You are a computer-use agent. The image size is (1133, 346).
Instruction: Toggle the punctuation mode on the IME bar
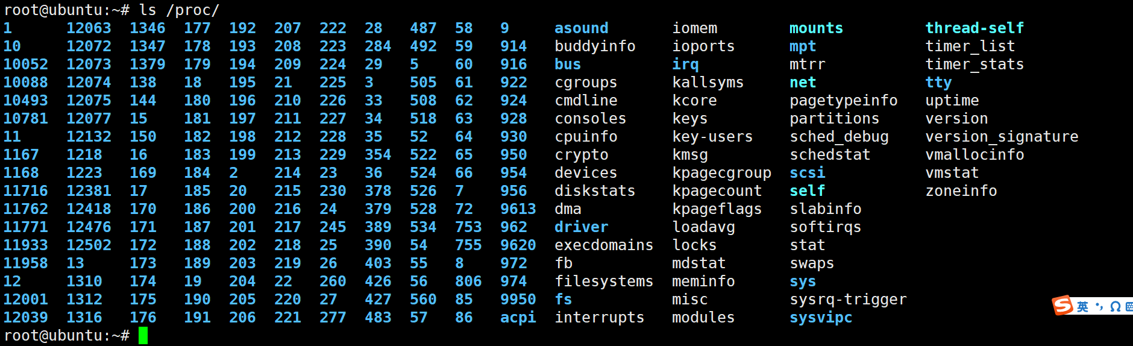click(1099, 307)
